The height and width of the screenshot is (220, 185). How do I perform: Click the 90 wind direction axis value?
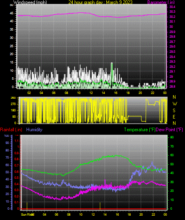14,117
